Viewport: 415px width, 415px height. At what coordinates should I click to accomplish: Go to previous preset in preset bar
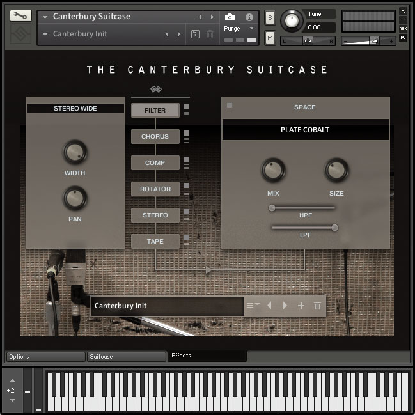(x=269, y=306)
